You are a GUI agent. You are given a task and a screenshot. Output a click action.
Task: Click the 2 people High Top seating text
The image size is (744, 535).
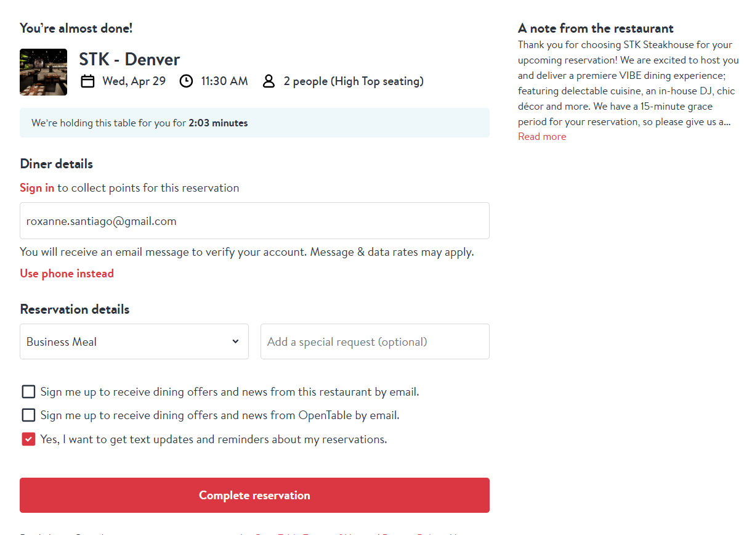(x=354, y=81)
